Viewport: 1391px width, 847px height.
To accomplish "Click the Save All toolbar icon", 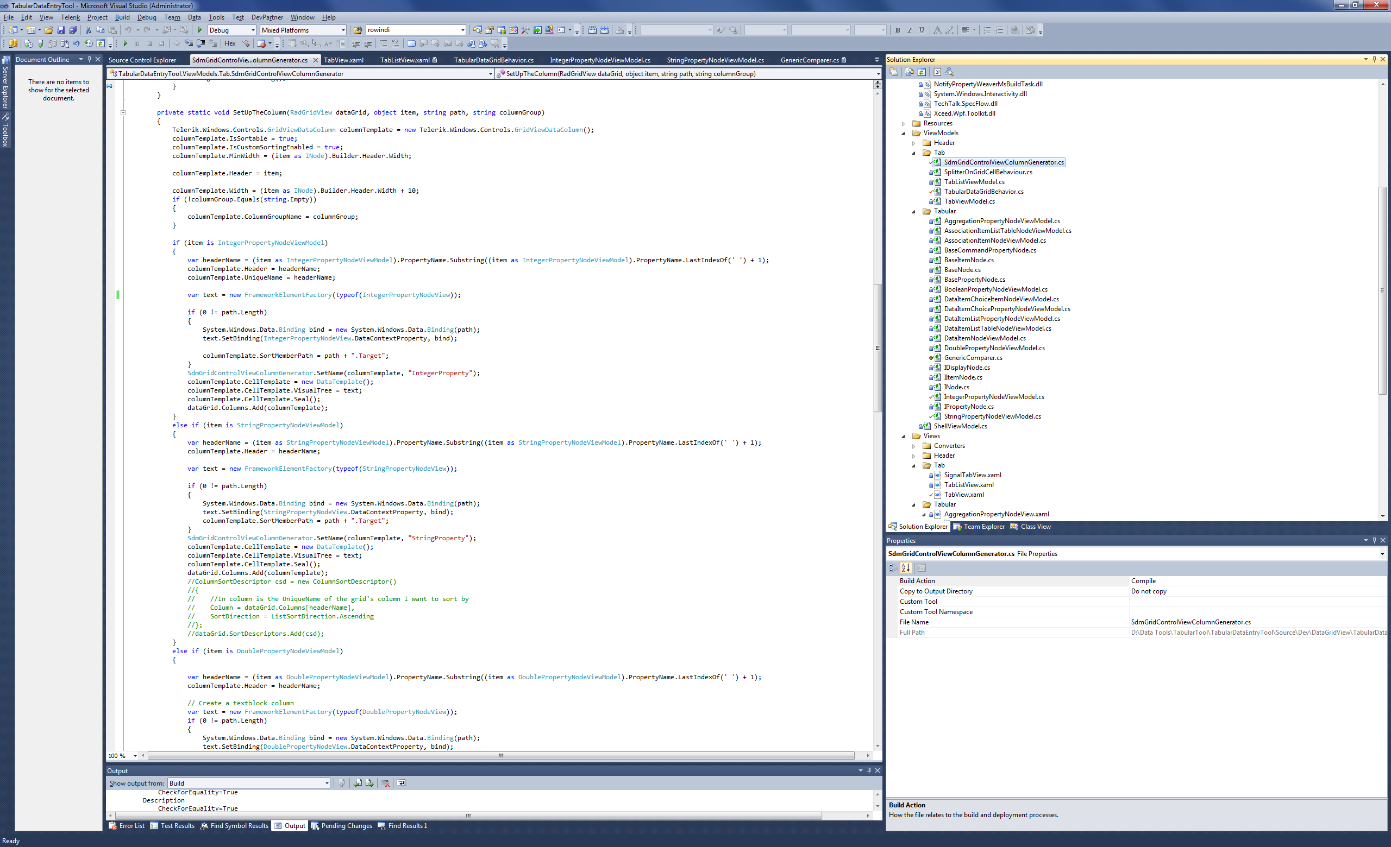I will click(73, 30).
